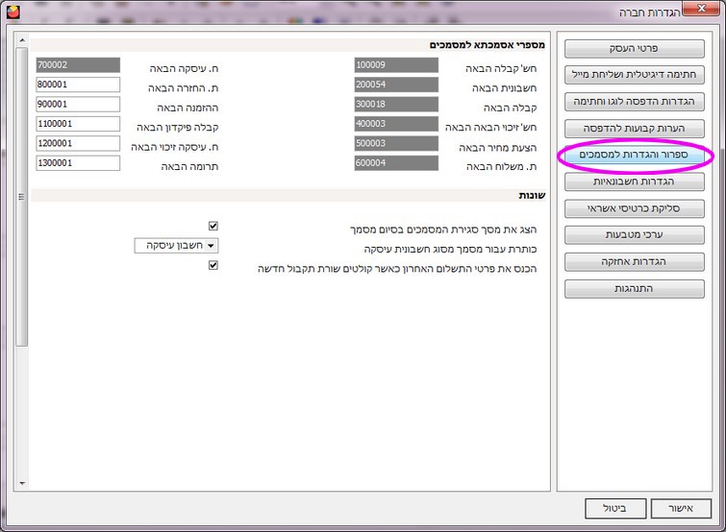Click the תרומה הבאה field with 1300001
726x532 pixels.
pos(77,163)
